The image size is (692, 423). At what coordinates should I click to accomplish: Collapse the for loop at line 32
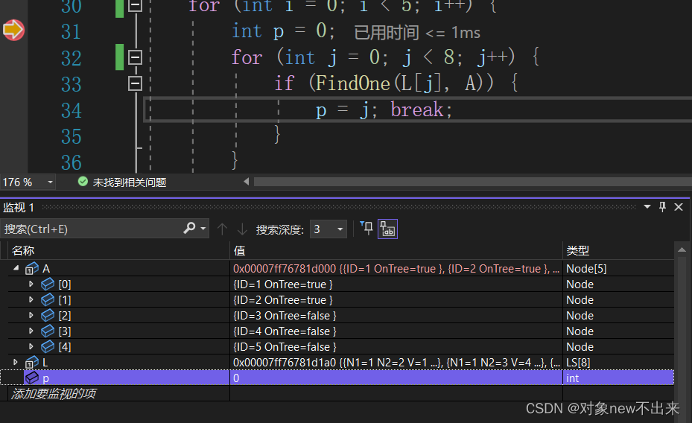point(135,57)
